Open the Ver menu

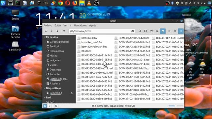click(65, 25)
